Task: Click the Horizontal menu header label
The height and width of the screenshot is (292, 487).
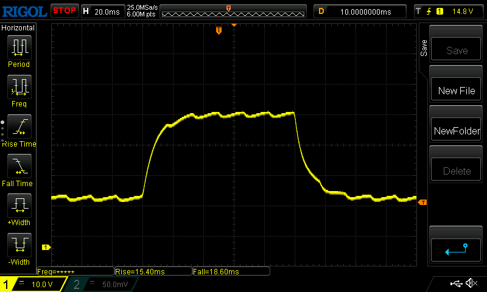Action: [18, 28]
